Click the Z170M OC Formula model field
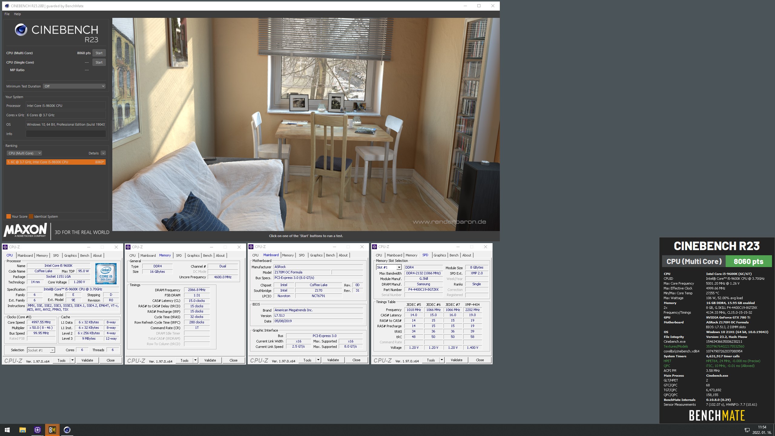Image resolution: width=775 pixels, height=436 pixels. click(302, 272)
